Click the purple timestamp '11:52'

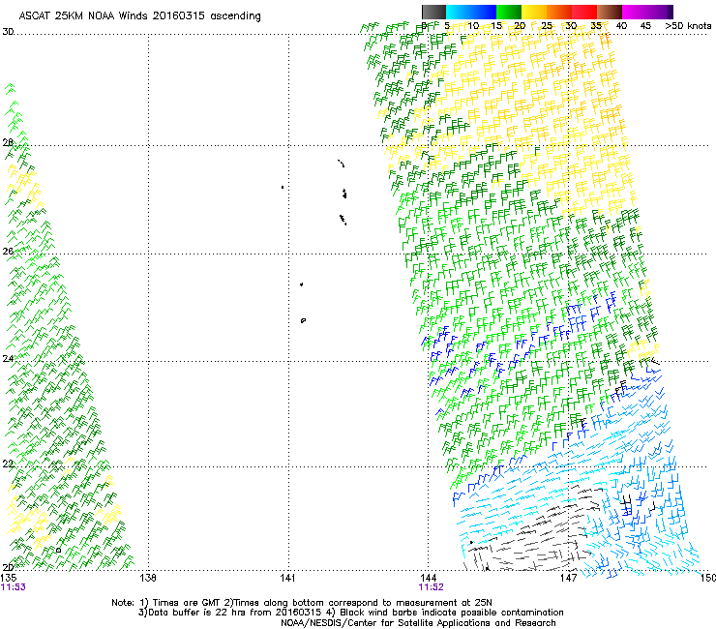tap(432, 587)
